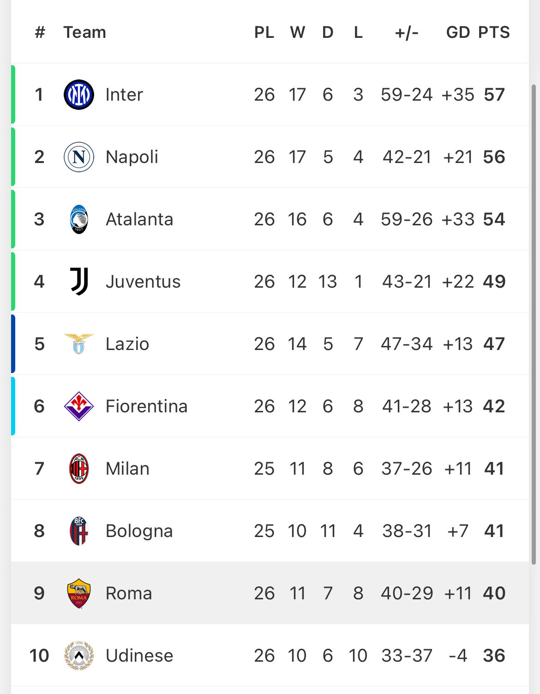Click the Napoli club logo
Image resolution: width=540 pixels, height=694 pixels.
(79, 157)
